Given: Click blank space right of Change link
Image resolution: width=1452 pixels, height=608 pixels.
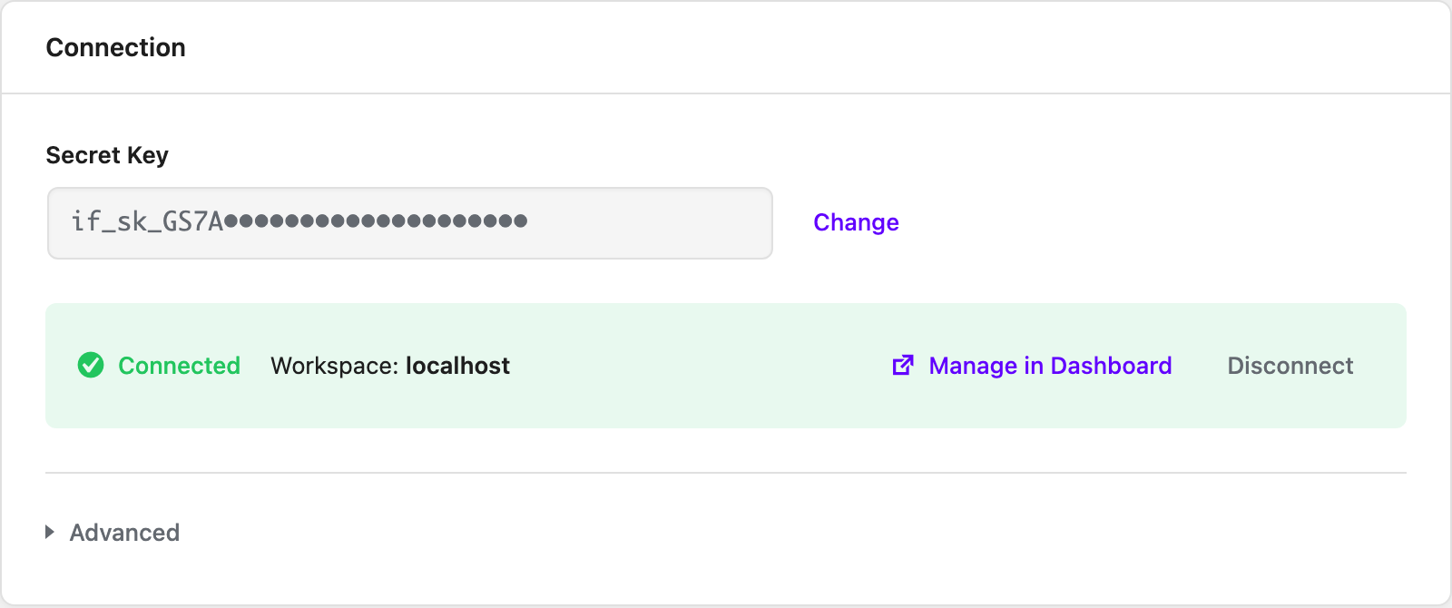Looking at the screenshot, I should 1153,222.
